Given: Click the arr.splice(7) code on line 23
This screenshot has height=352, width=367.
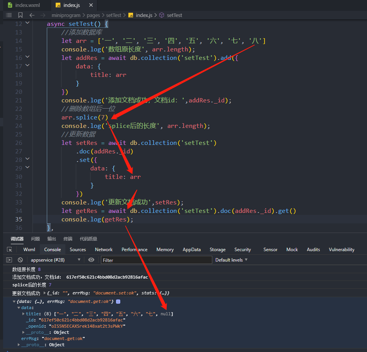Looking at the screenshot, I should pos(85,117).
